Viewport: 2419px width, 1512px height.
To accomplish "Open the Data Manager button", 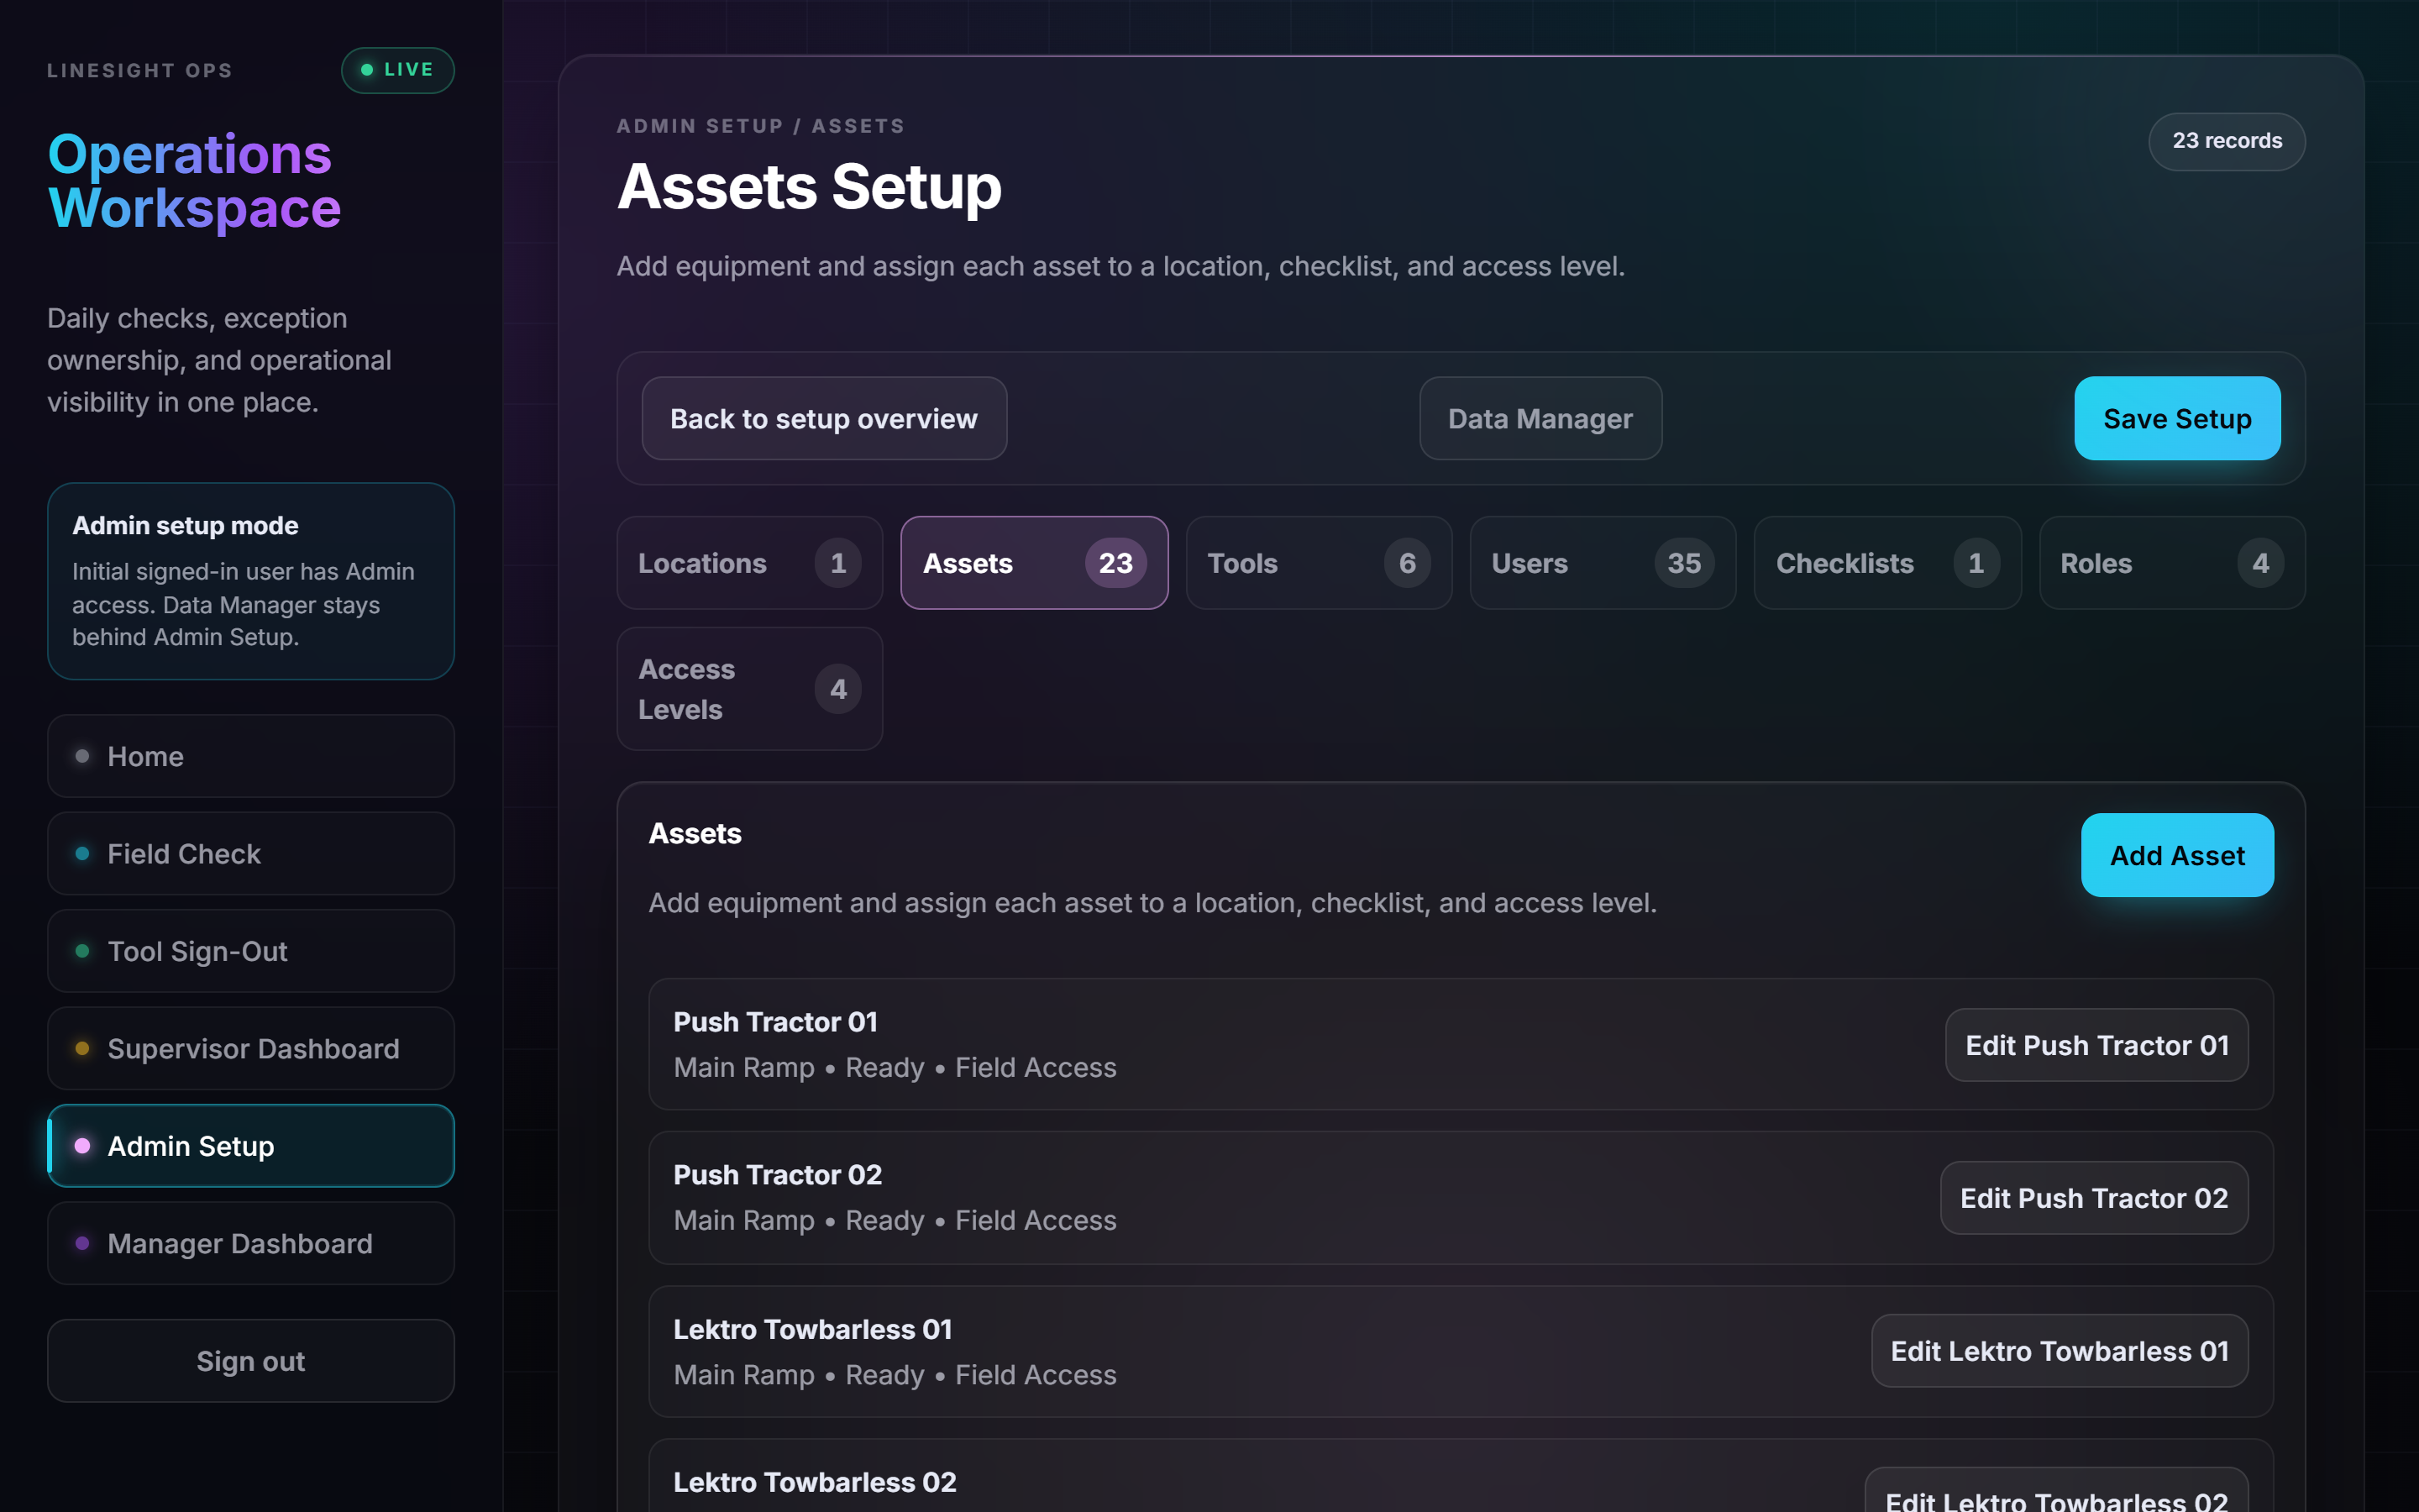I will click(1540, 418).
